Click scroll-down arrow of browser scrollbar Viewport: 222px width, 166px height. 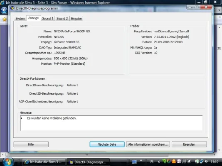pyautogui.click(x=220, y=150)
